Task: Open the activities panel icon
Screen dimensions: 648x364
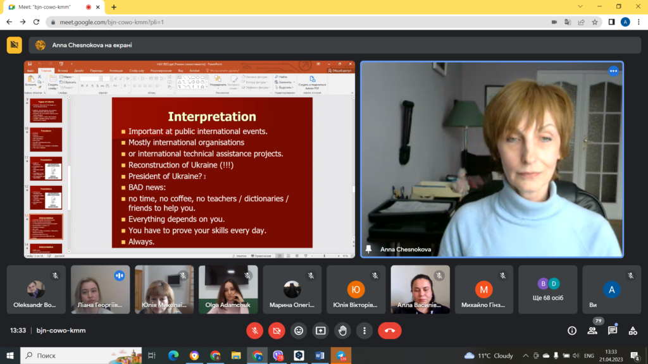Action: [x=633, y=331]
